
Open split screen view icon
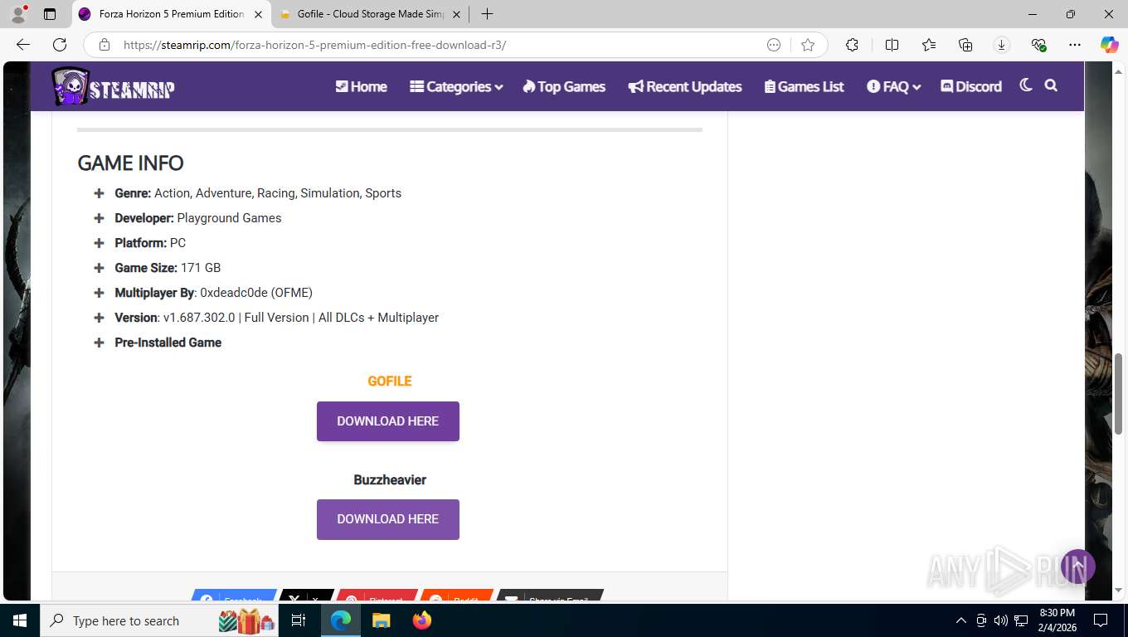(x=892, y=45)
